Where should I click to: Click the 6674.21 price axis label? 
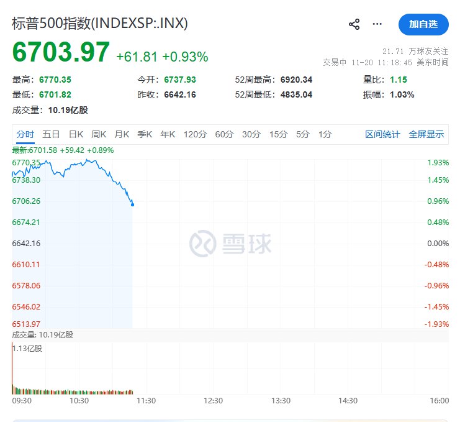coord(26,222)
